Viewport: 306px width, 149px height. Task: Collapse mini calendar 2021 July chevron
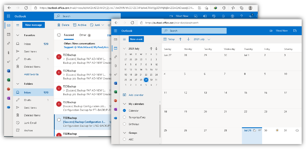124,49
